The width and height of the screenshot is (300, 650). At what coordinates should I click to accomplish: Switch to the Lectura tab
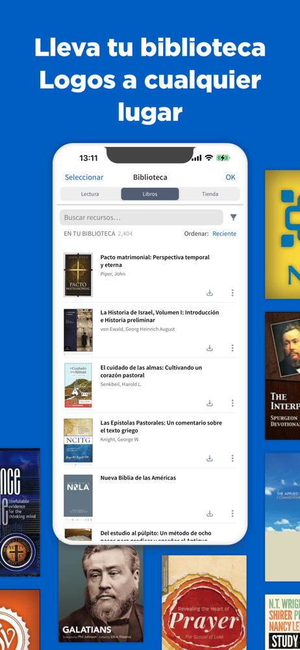[x=90, y=194]
